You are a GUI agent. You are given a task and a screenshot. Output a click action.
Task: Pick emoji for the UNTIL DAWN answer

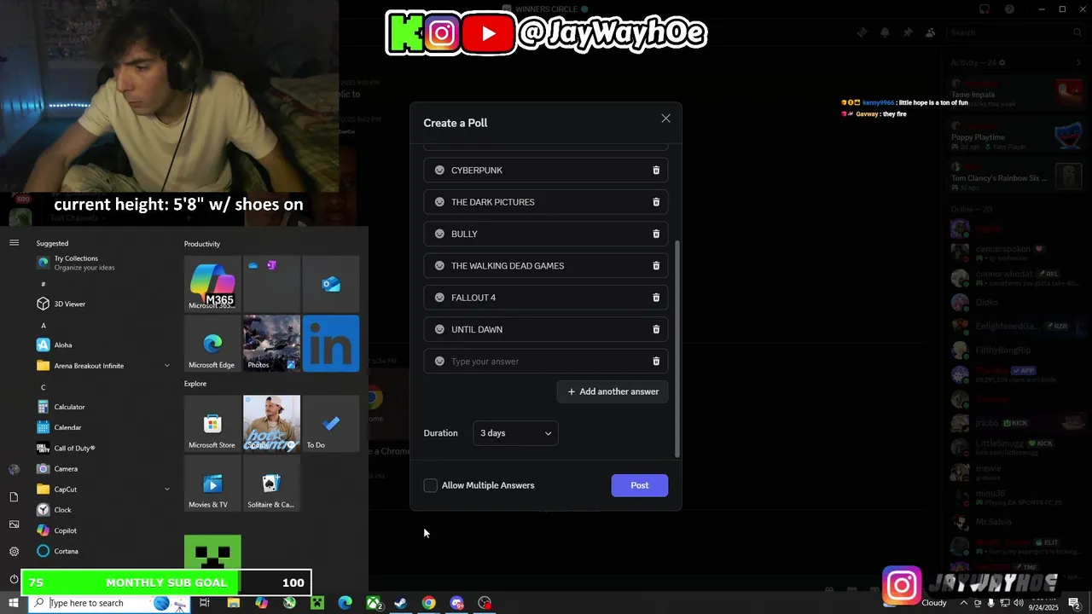coord(439,329)
